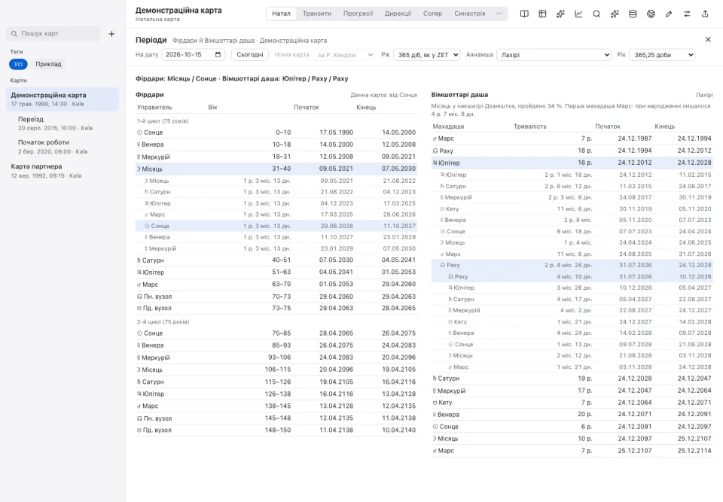Open the database cylinder icon

point(633,14)
